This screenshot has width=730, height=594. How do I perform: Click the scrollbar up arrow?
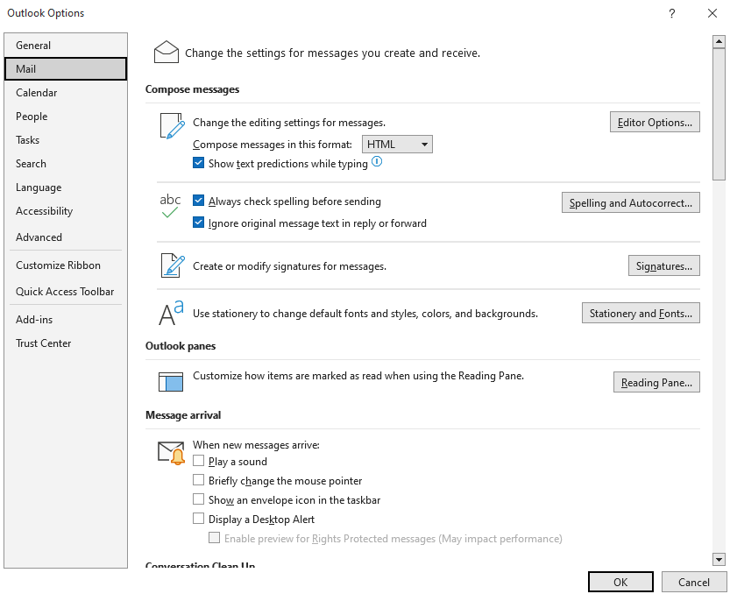pyautogui.click(x=719, y=42)
